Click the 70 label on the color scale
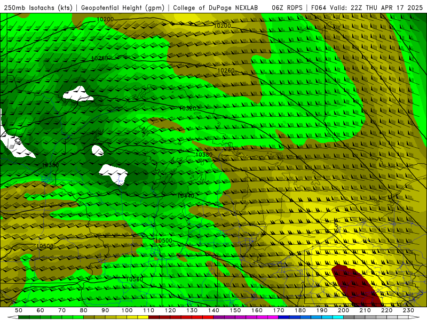427x320 pixels. pyautogui.click(x=62, y=310)
